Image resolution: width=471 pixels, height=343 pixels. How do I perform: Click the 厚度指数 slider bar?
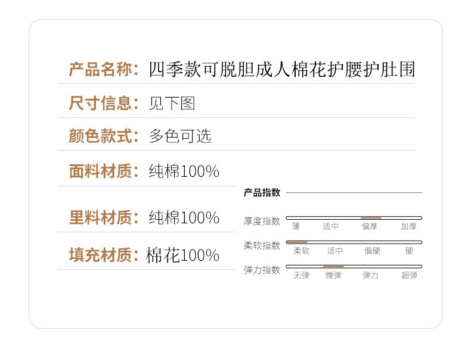(354, 218)
